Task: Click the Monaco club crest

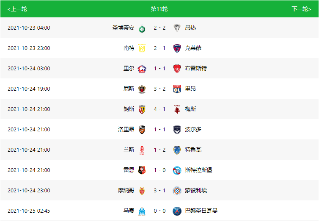Action: click(142, 191)
